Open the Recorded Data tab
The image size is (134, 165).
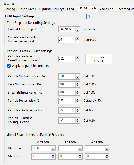point(125,9)
